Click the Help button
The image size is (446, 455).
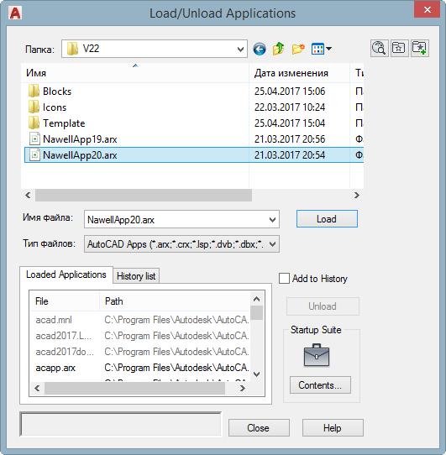pyautogui.click(x=333, y=428)
